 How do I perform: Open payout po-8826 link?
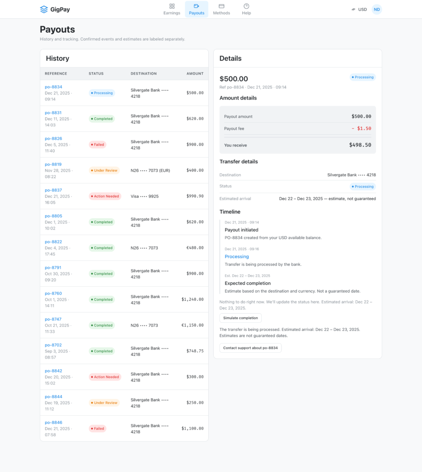click(x=53, y=139)
